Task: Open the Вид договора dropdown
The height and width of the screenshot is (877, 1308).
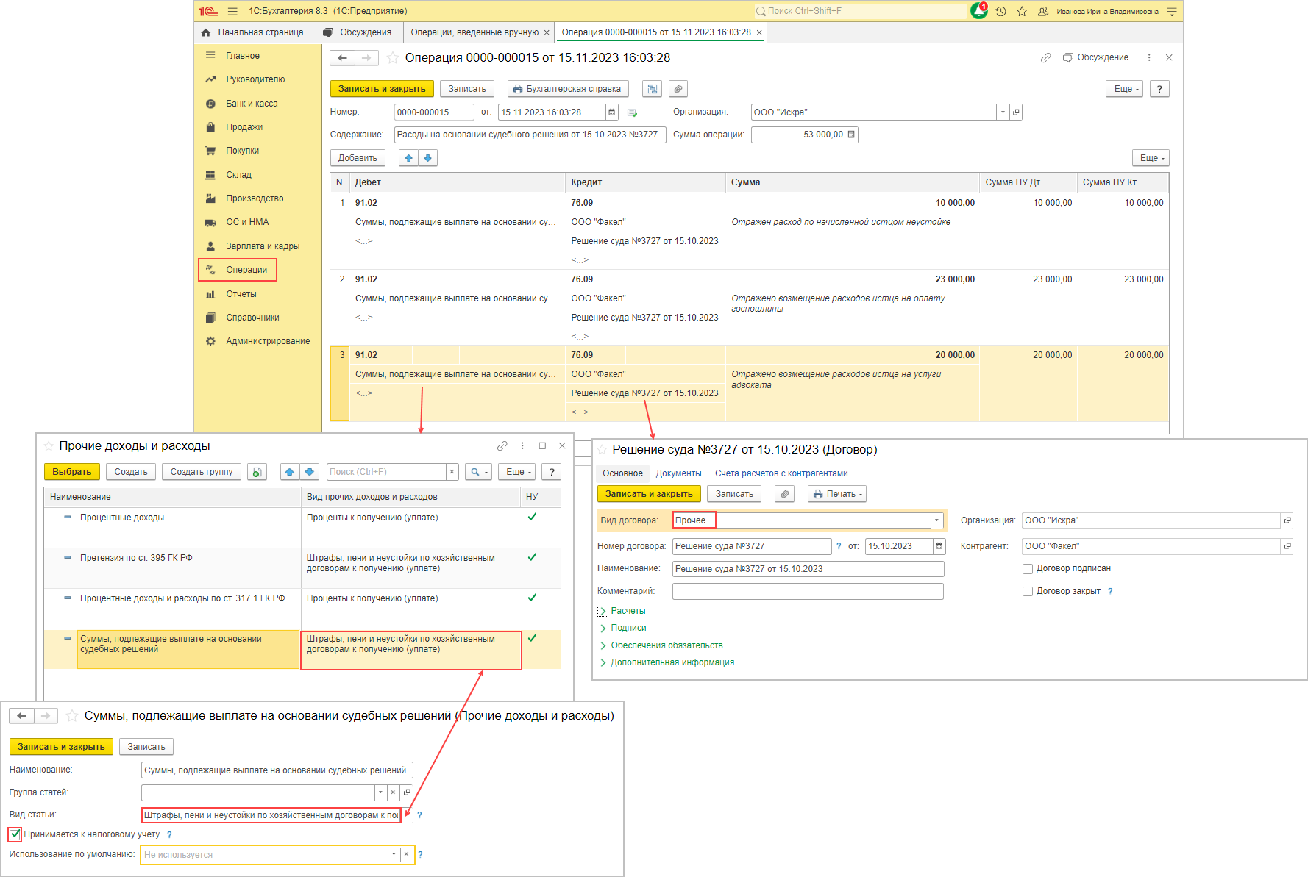Action: pyautogui.click(x=936, y=520)
